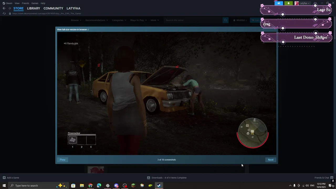Click the Search the store field
Image resolution: width=336 pixels, height=189 pixels.
tap(193, 20)
